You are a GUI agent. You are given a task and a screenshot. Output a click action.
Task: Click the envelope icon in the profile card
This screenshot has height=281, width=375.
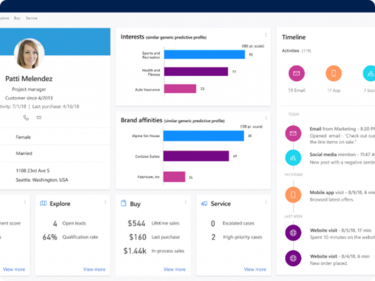click(x=39, y=117)
